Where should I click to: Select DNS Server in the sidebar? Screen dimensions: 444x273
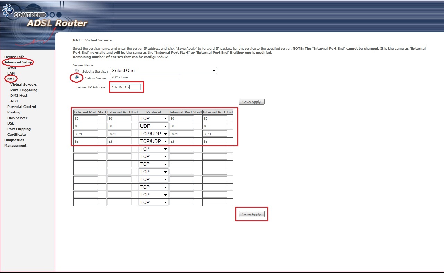17,118
